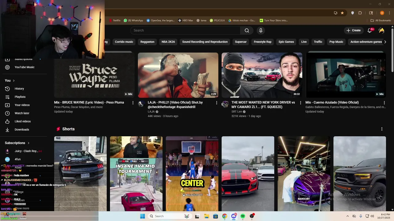Click the Windows Start button
The image size is (394, 221).
(x=142, y=216)
